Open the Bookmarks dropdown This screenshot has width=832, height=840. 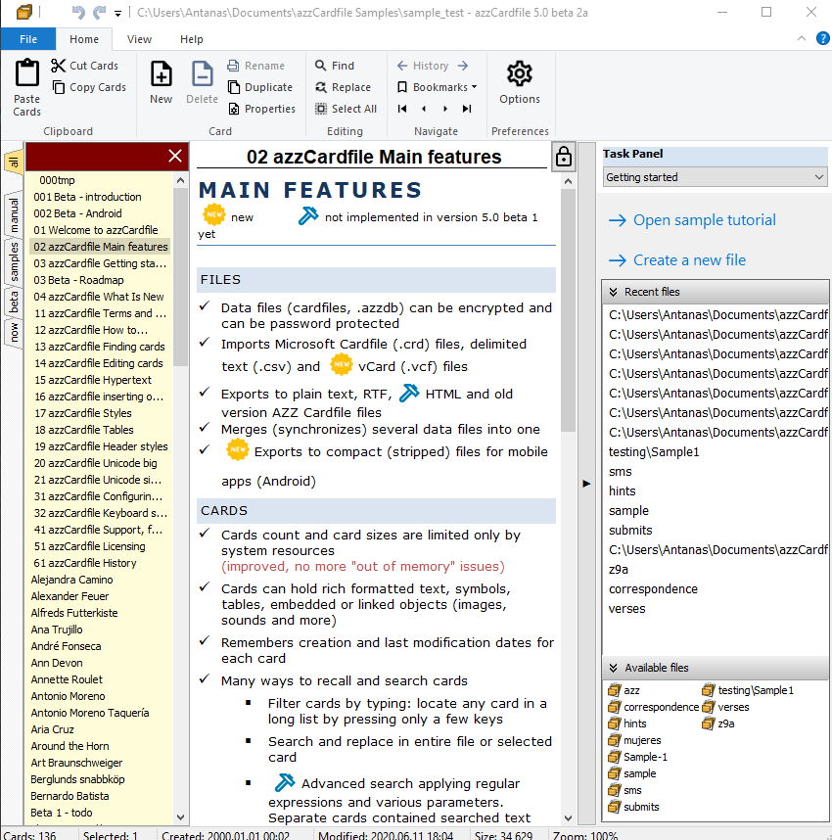438,87
